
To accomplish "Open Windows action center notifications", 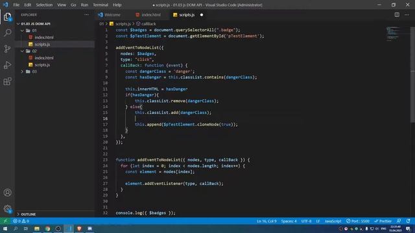I will click(x=408, y=228).
